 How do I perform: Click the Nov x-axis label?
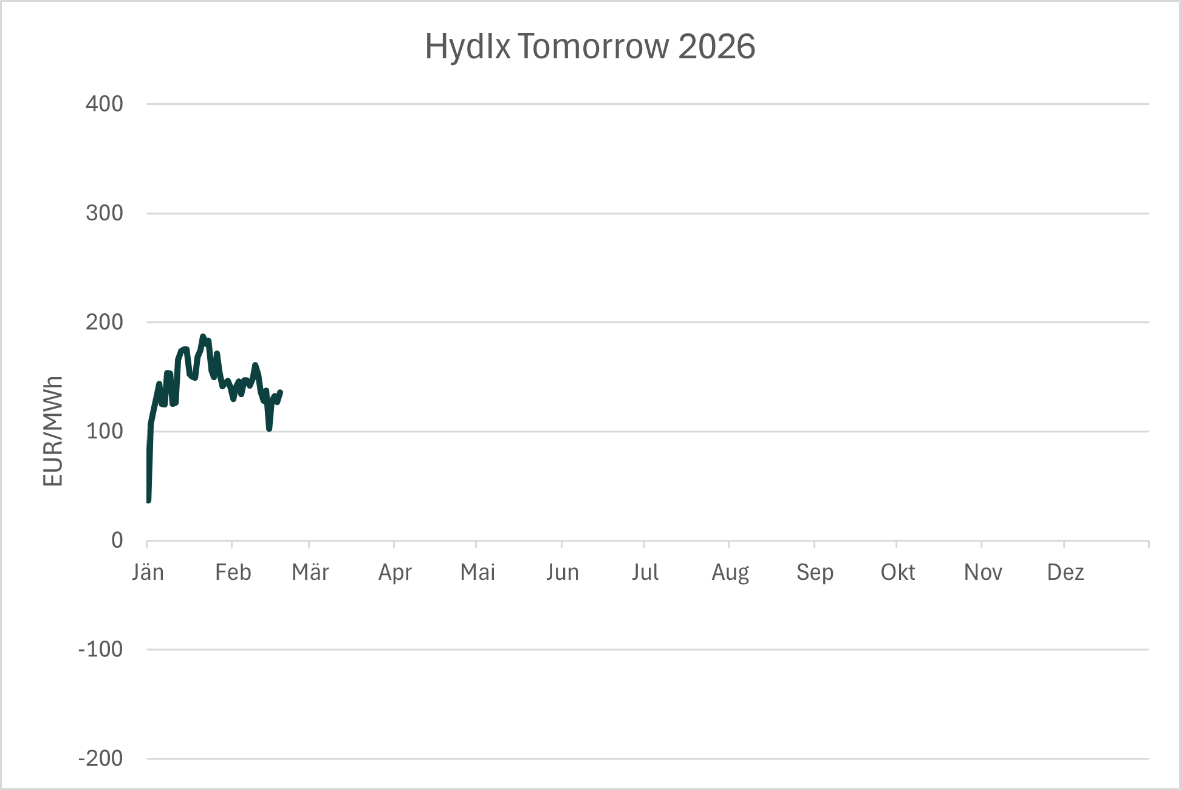(x=983, y=572)
